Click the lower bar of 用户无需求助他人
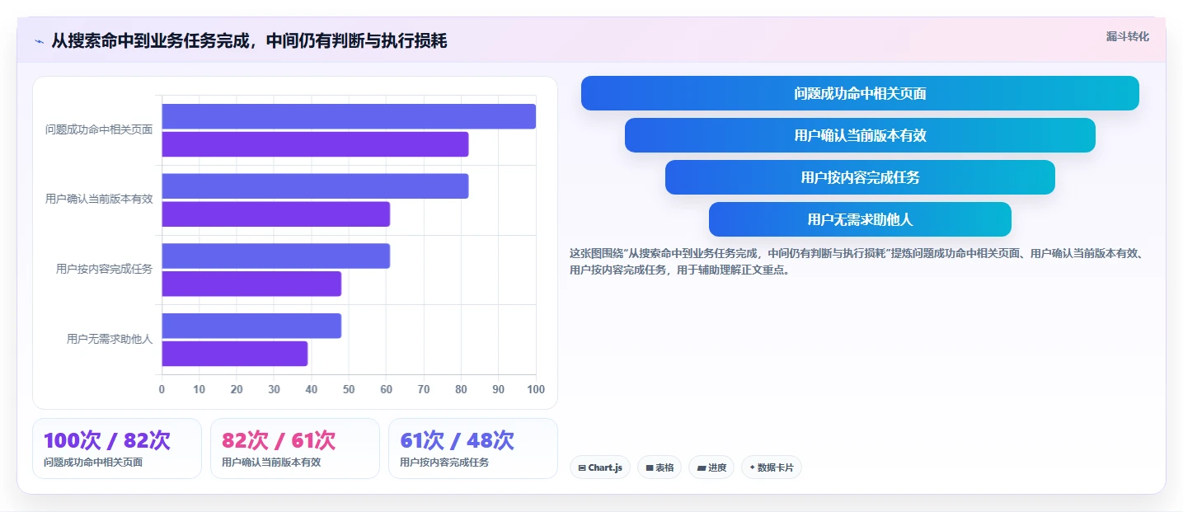The width and height of the screenshot is (1183, 512). tap(234, 354)
